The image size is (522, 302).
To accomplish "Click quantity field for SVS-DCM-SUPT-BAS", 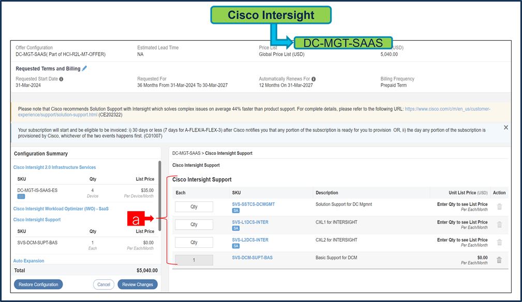I will pos(194,260).
